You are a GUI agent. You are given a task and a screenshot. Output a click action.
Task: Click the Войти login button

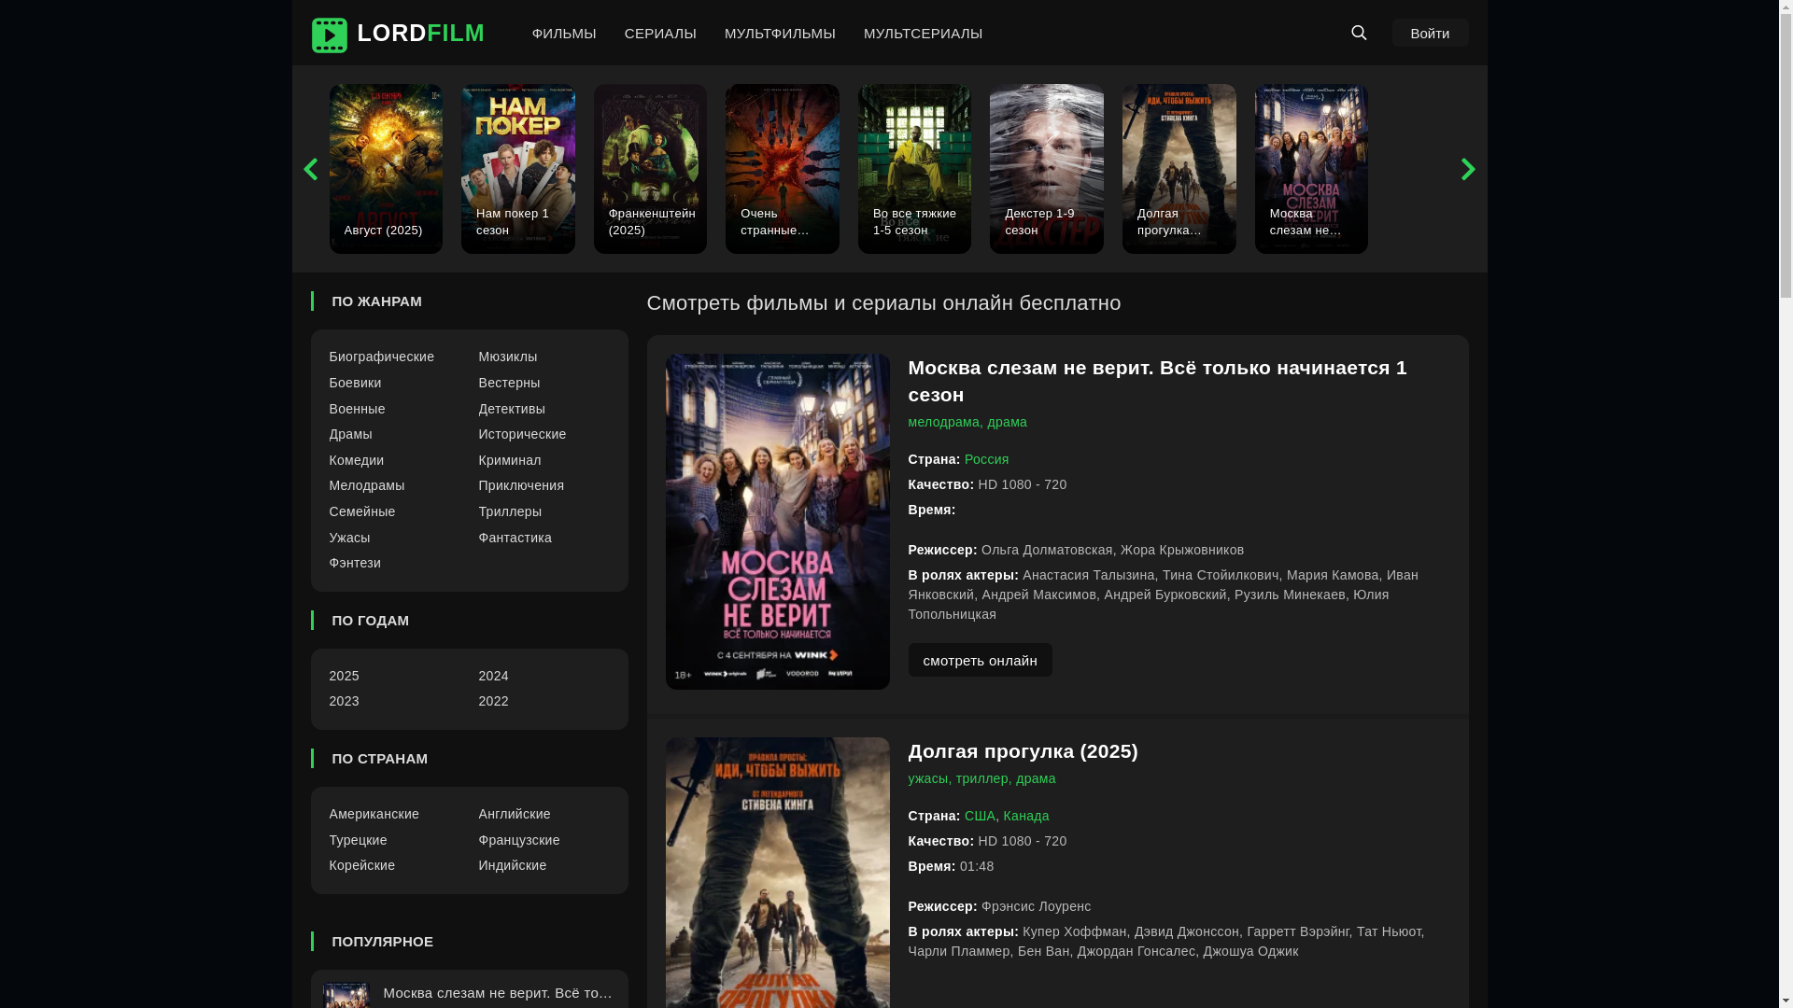pyautogui.click(x=1430, y=33)
